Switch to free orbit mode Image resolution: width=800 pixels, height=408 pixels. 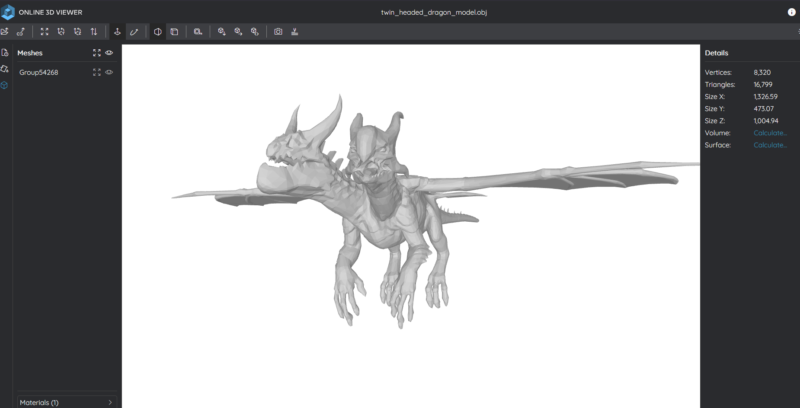point(134,32)
